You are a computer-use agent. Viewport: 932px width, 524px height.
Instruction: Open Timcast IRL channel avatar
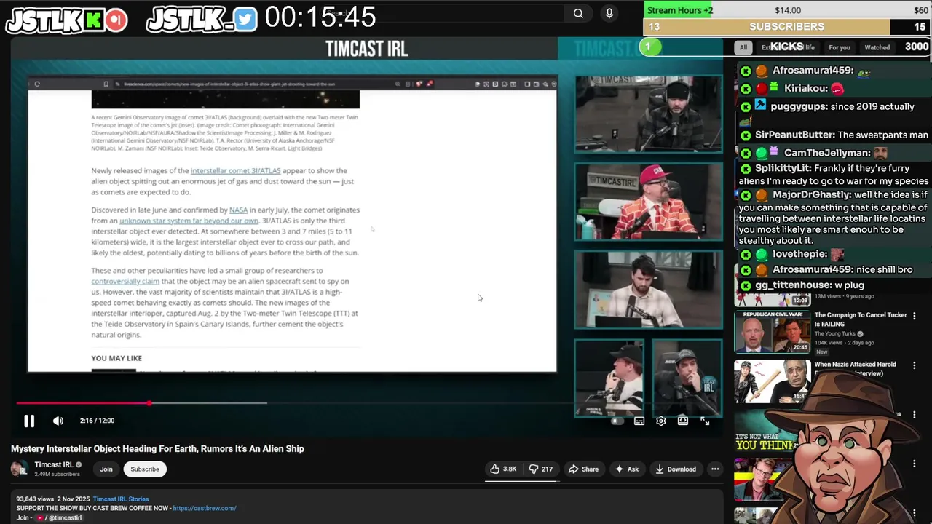(20, 469)
